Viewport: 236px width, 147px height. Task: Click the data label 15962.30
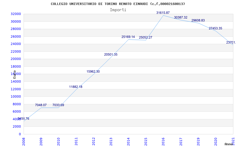click(93, 71)
